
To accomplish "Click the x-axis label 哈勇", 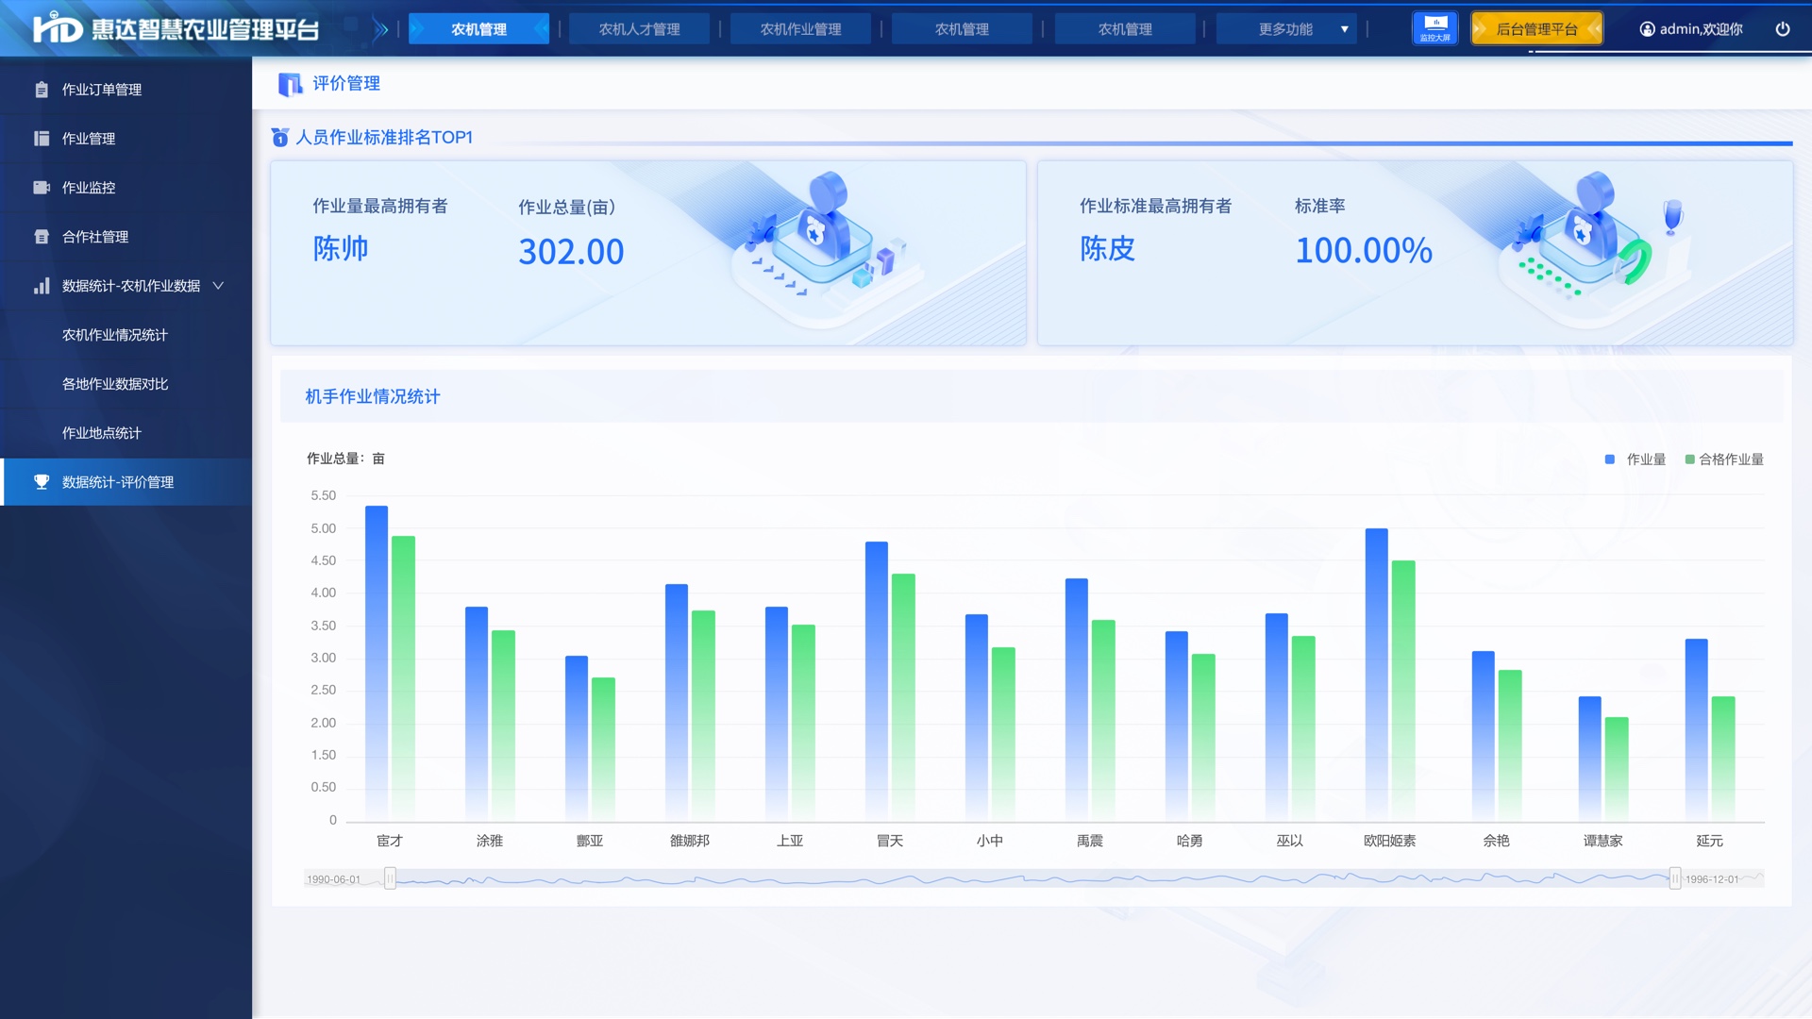I will pyautogui.click(x=1190, y=841).
